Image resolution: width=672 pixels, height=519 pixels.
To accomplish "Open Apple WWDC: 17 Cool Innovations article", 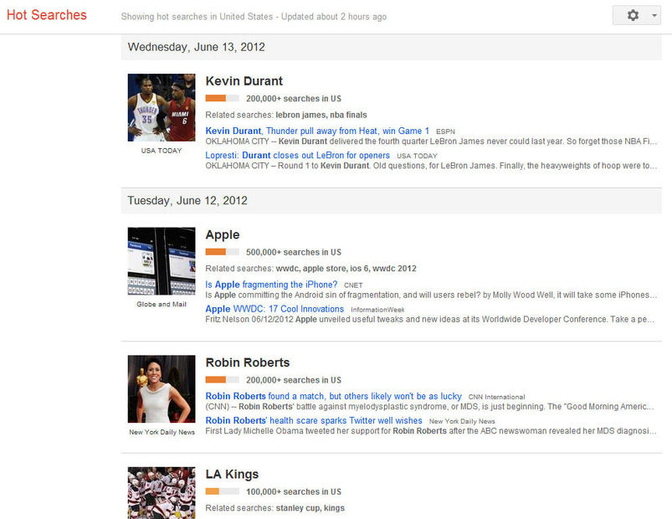I will pos(274,309).
